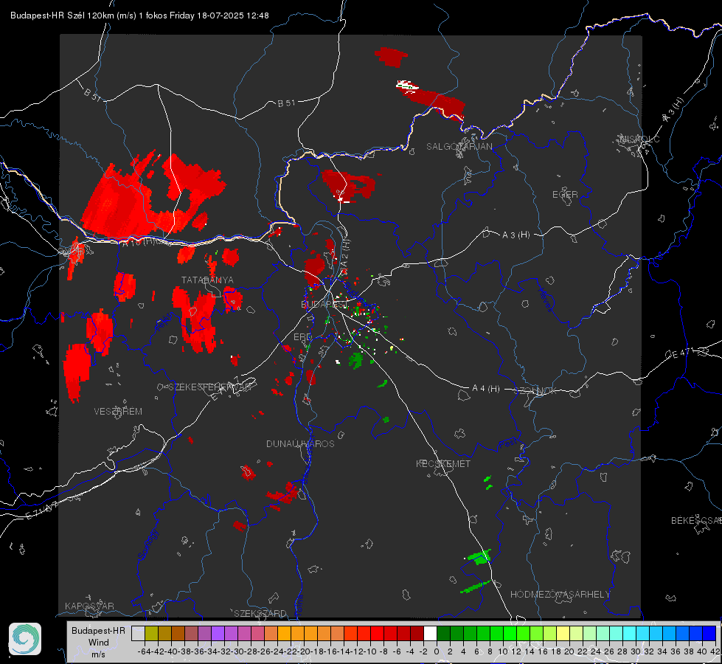The width and height of the screenshot is (722, 664).
Task: Click the SZOLNOK city label
Action: tap(536, 391)
